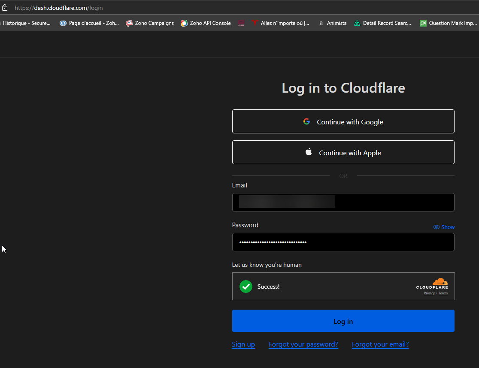Click the Zoho API Console favicon

184,23
